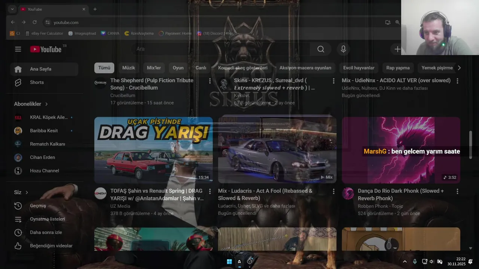This screenshot has width=479, height=269.
Task: Click the browser forward arrow
Action: tap(24, 22)
